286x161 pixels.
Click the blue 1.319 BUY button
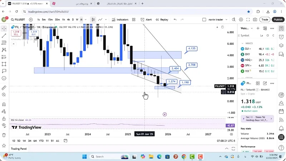pos(34,33)
